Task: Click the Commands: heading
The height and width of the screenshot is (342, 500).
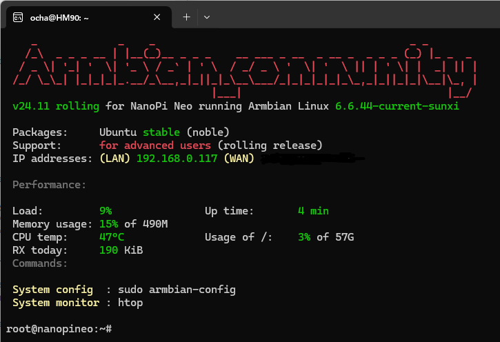Action: [40, 263]
